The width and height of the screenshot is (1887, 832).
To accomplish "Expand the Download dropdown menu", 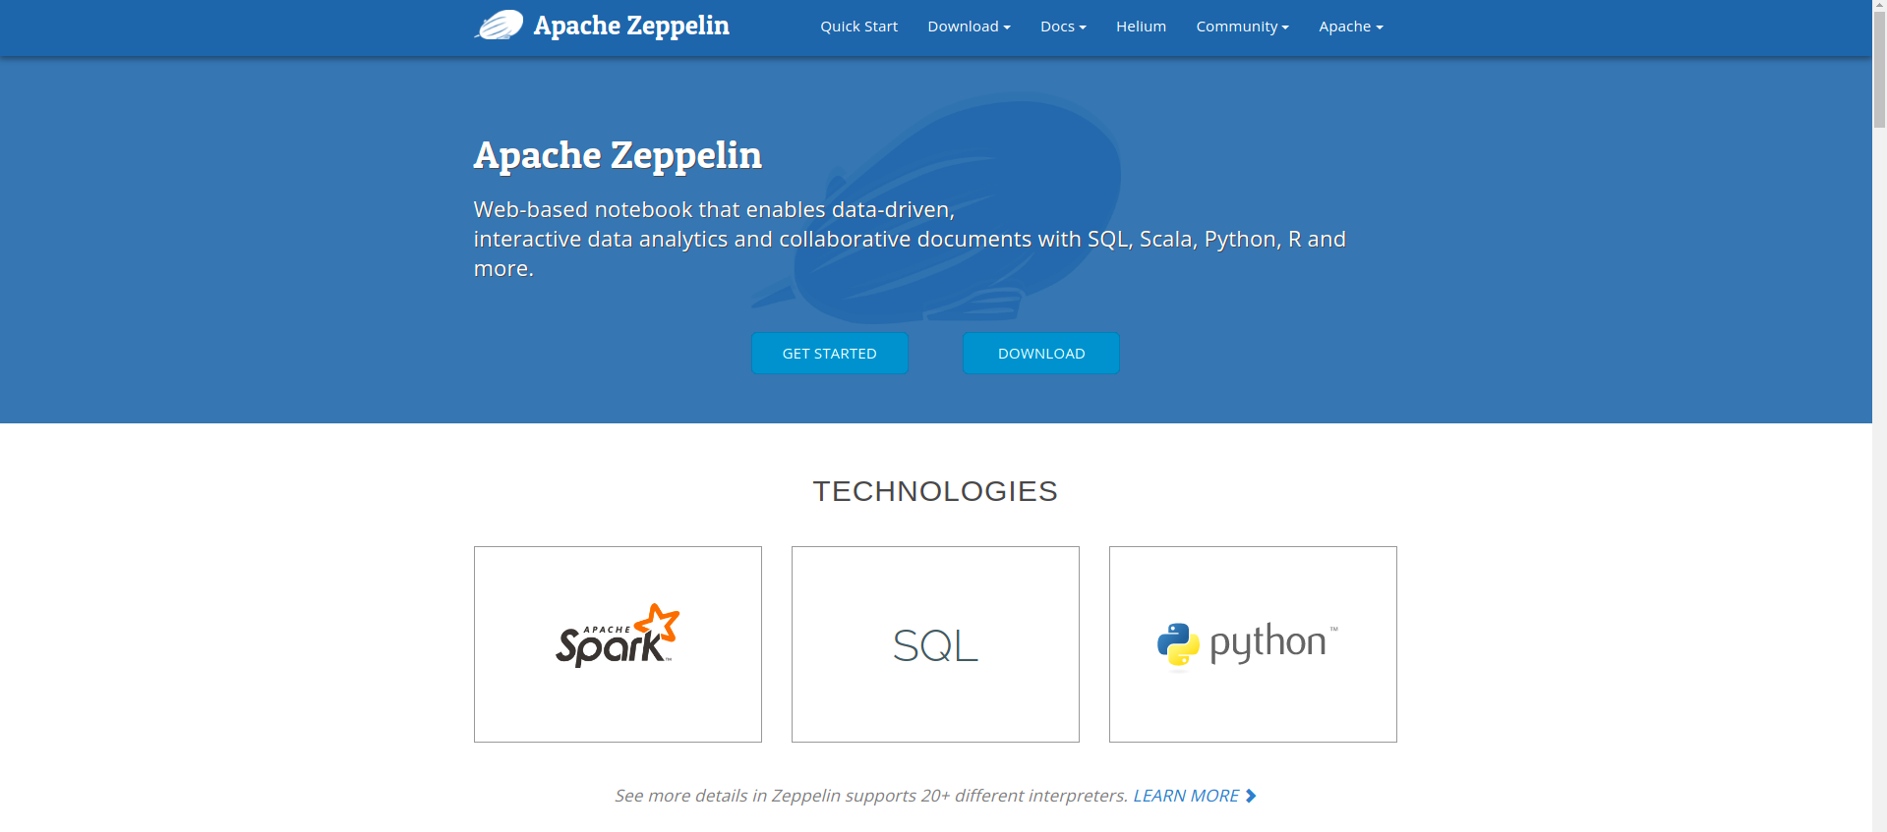I will pos(969,27).
